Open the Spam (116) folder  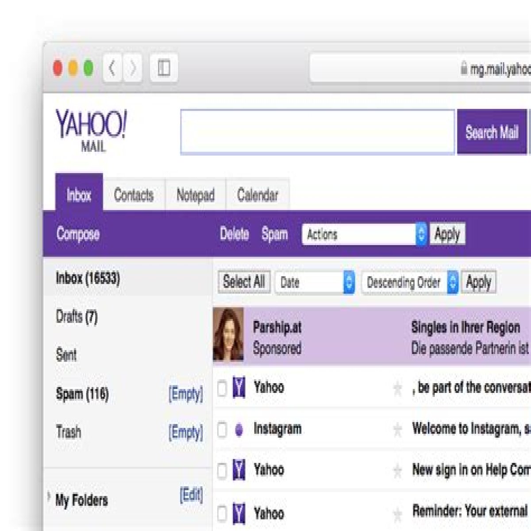[x=82, y=393]
